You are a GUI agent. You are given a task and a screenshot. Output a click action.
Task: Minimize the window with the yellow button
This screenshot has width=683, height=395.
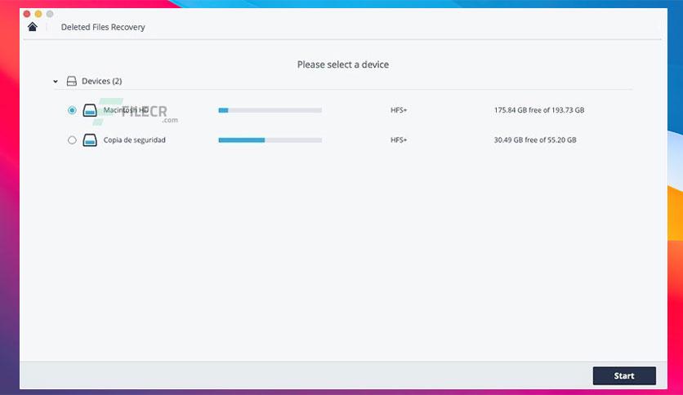(38, 14)
